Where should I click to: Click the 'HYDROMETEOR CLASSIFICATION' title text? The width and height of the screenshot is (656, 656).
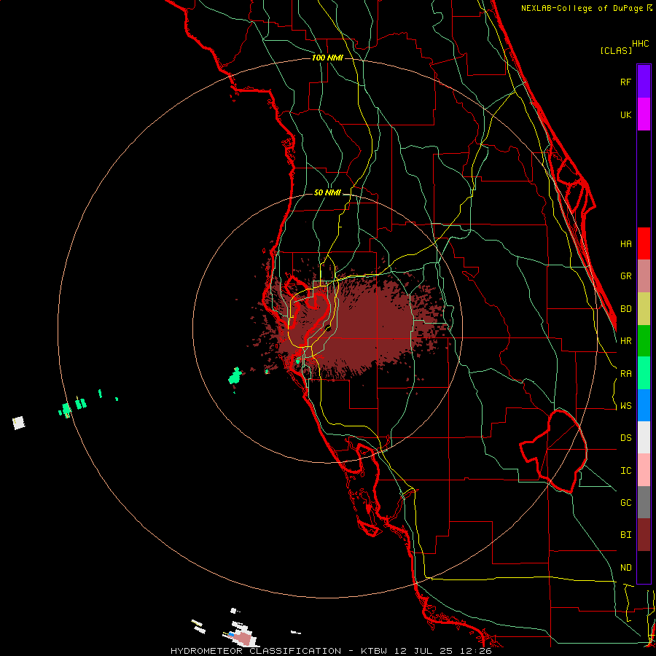pos(256,651)
